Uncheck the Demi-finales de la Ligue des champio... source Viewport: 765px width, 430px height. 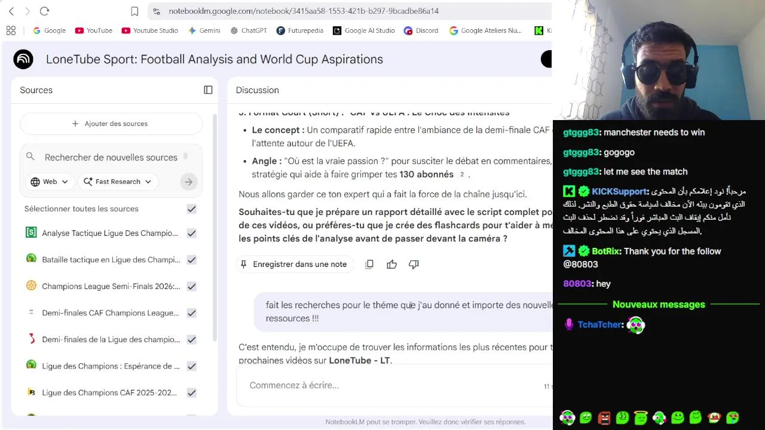tap(191, 340)
